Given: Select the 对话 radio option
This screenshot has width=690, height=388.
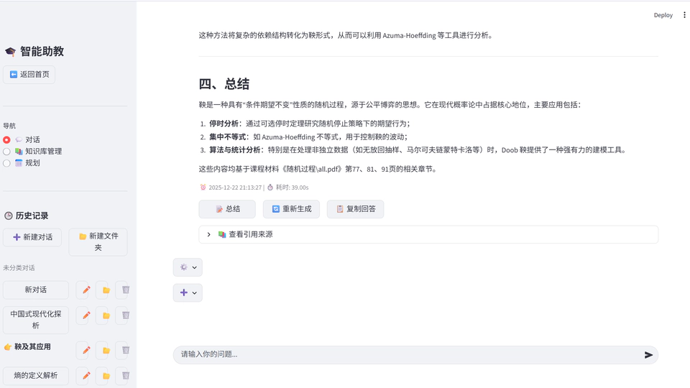Looking at the screenshot, I should coord(7,140).
